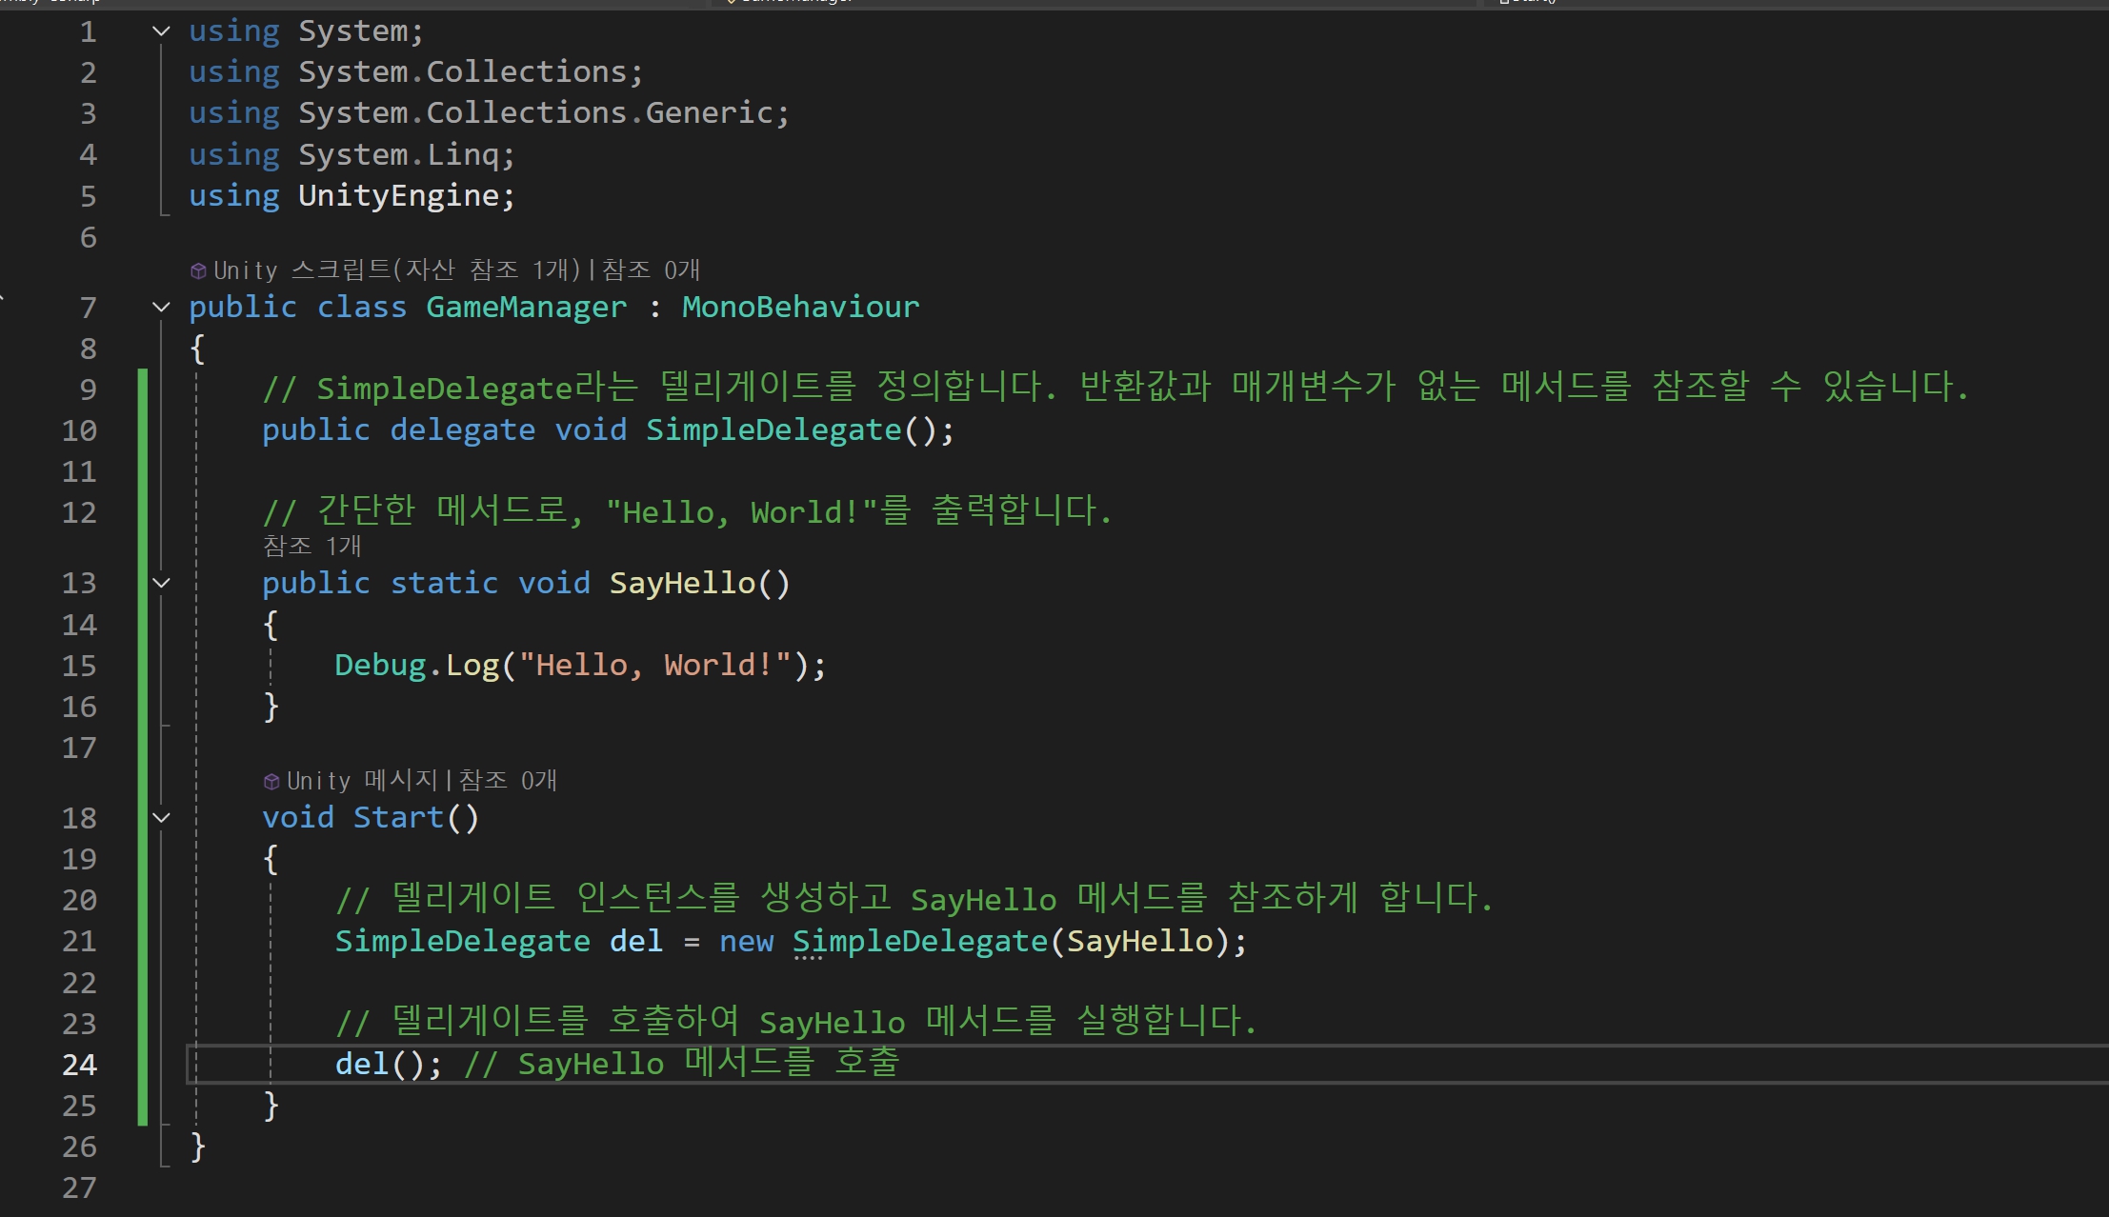
Task: Open the '참조 1개' CodeLens above SayHello
Action: [312, 546]
